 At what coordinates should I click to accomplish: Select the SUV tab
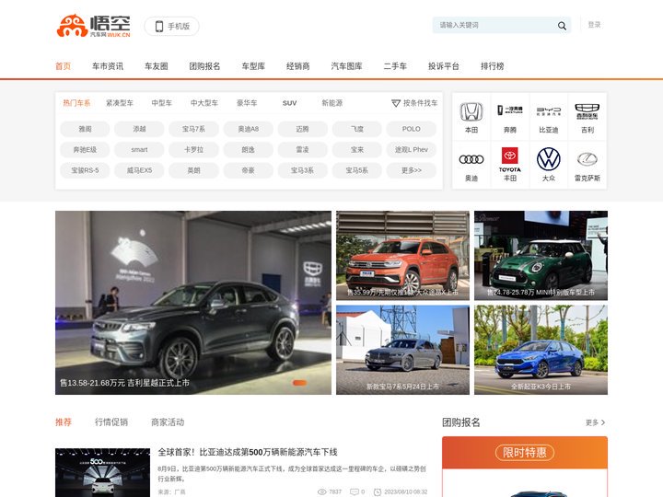(x=290, y=103)
